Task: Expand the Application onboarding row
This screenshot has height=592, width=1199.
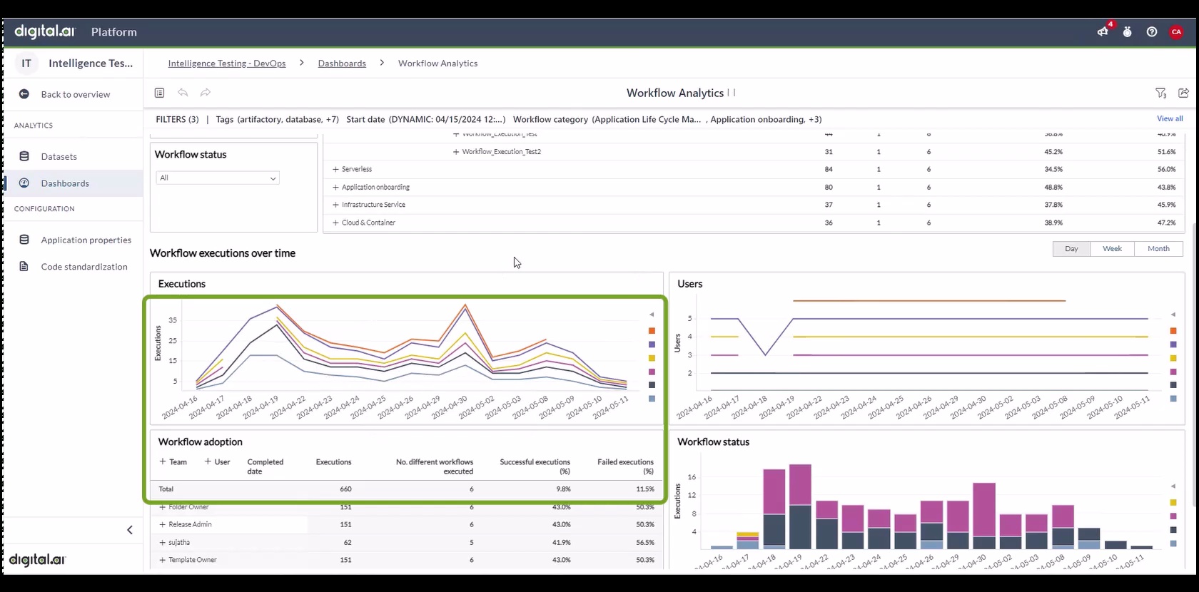Action: pyautogui.click(x=335, y=188)
